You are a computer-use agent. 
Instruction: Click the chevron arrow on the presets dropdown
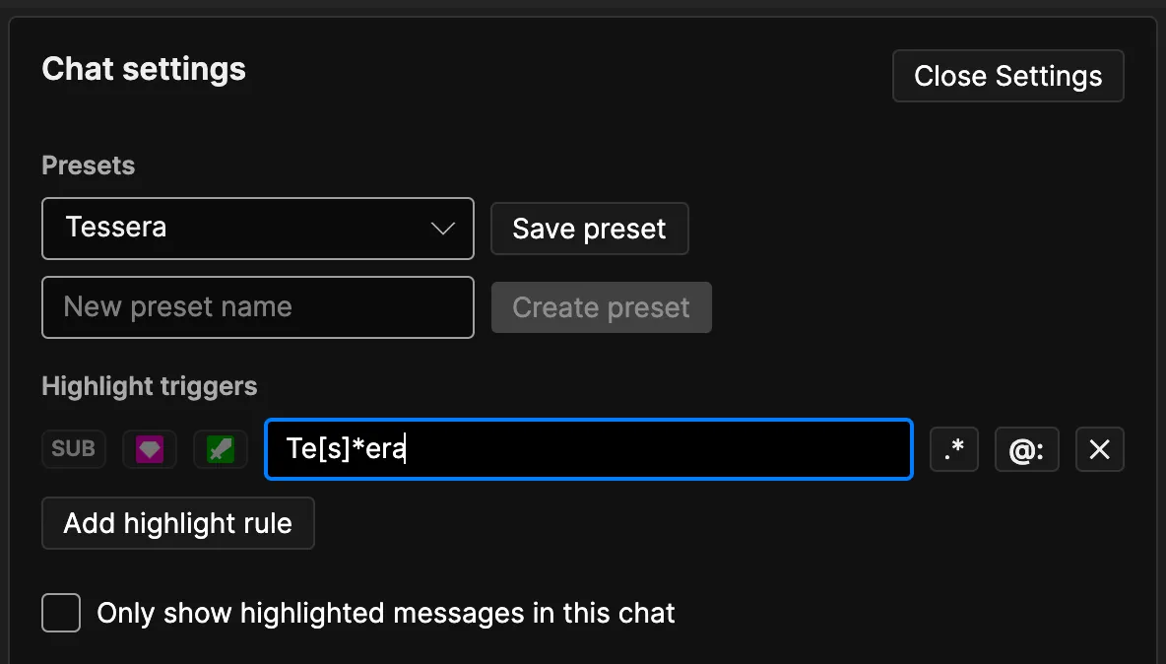click(x=443, y=229)
